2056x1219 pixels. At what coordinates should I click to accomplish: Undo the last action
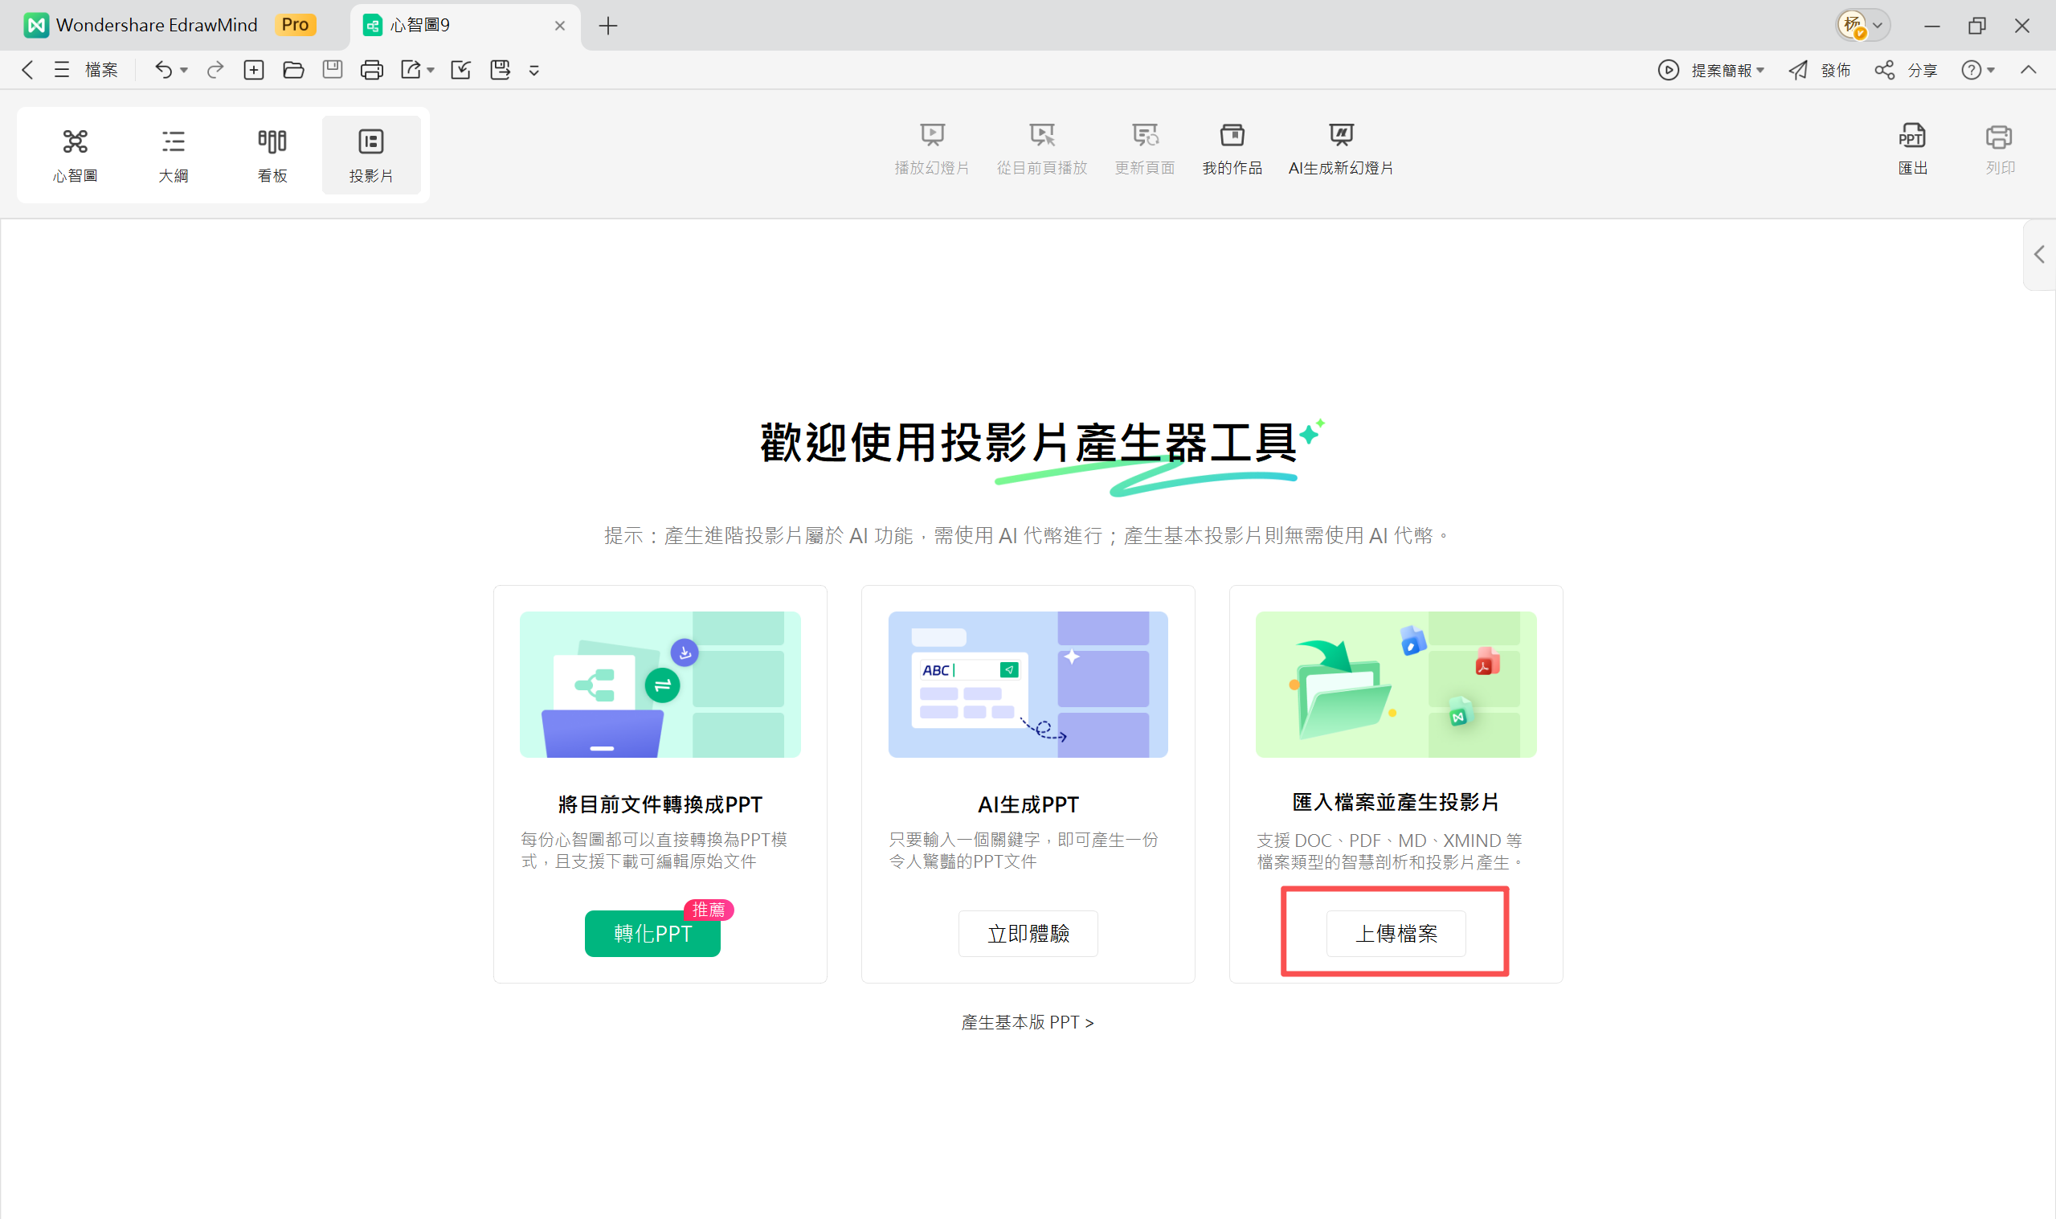162,70
